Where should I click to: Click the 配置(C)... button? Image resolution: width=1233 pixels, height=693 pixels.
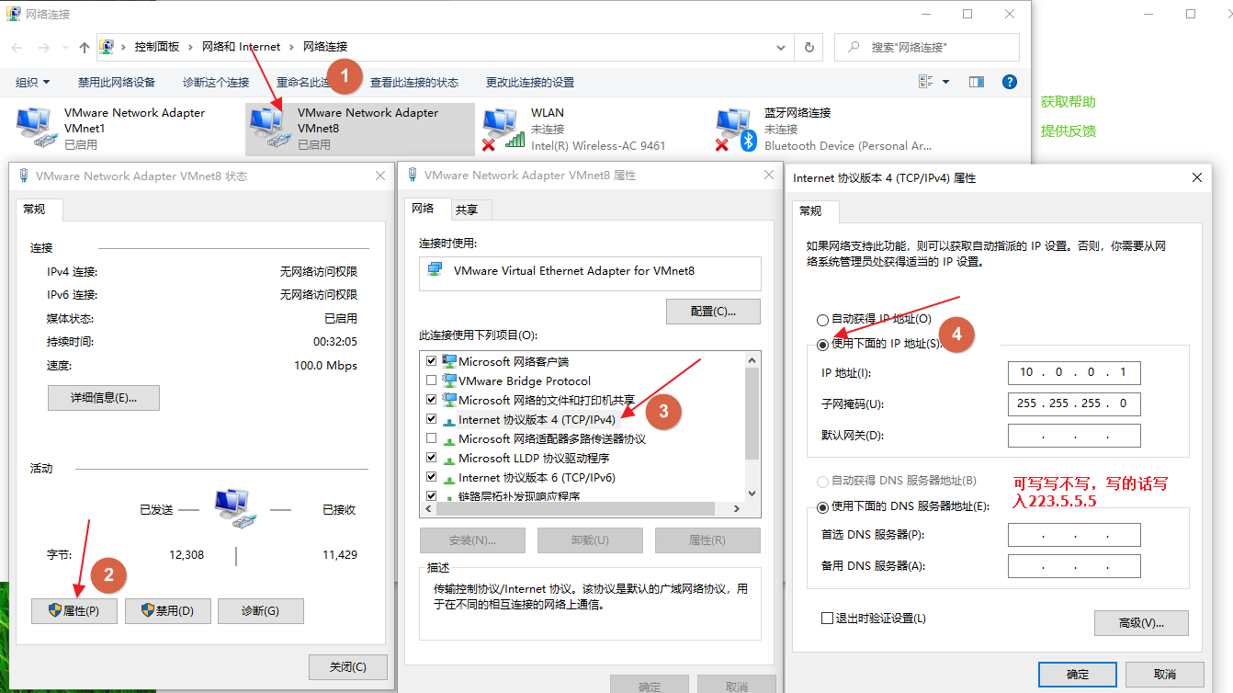click(713, 312)
